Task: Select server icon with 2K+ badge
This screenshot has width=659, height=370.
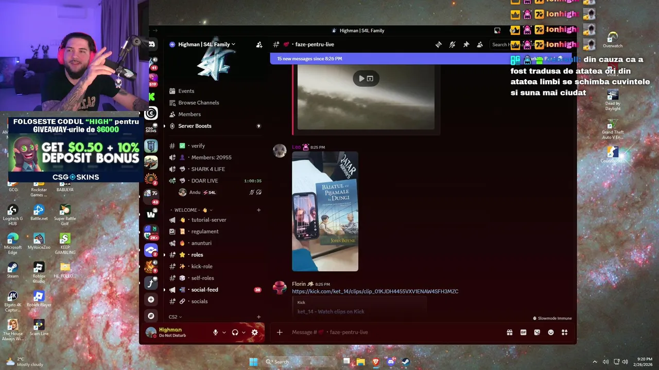Action: coord(151,231)
